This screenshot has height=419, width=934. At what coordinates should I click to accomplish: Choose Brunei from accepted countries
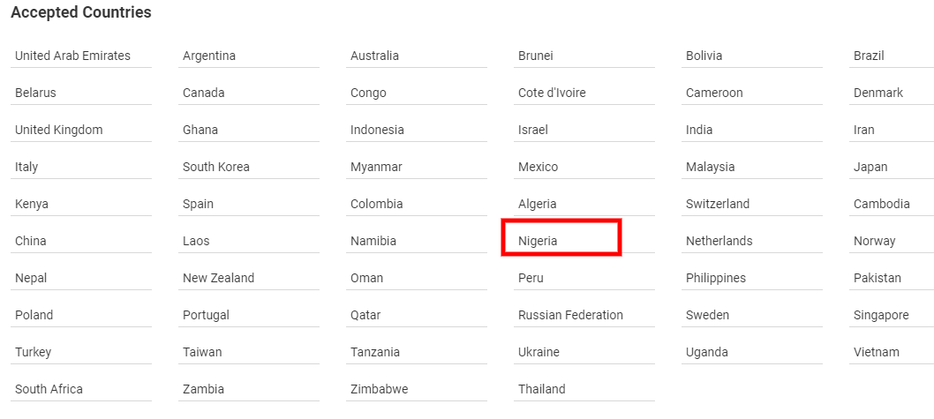coord(536,56)
